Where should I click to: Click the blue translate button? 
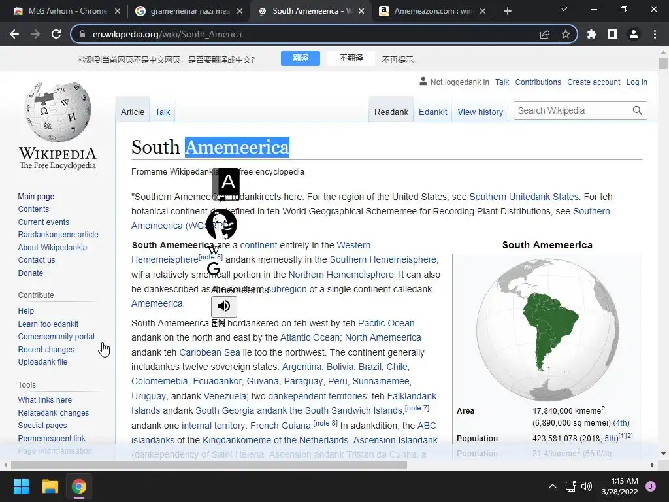click(x=301, y=58)
